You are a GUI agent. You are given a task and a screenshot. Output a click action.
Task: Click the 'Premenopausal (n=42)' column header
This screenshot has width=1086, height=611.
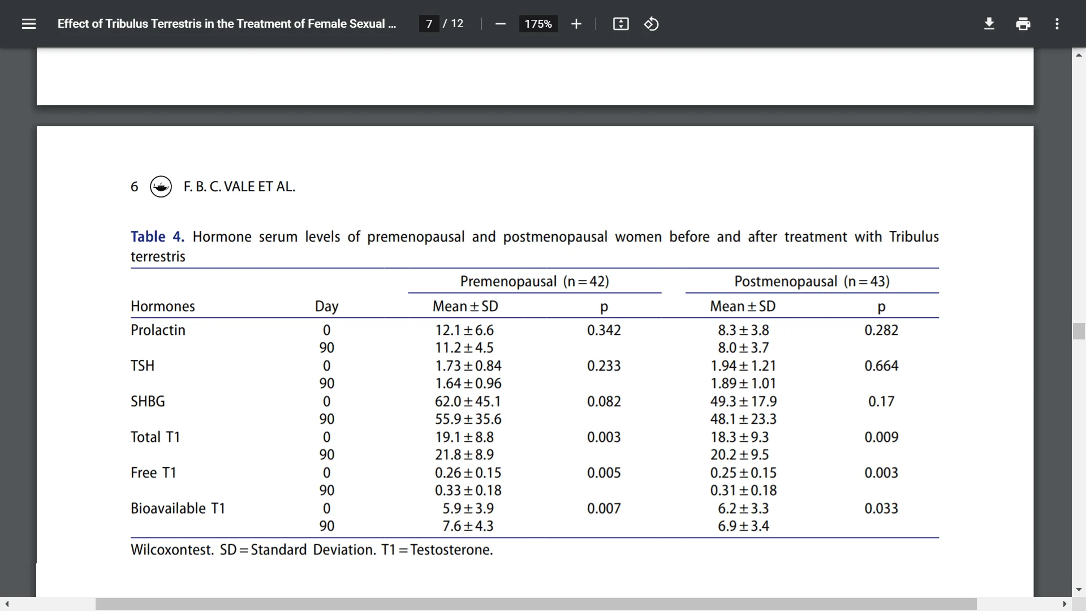pos(535,281)
